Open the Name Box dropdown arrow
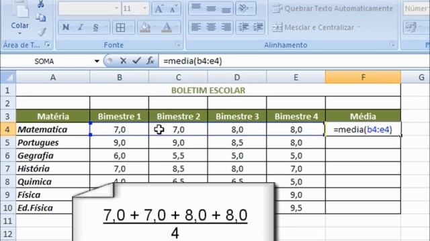Image resolution: width=430 pixels, height=241 pixels. [97, 61]
